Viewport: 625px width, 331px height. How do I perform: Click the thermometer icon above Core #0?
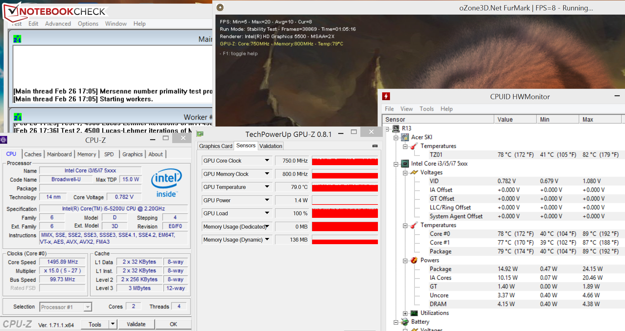[414, 225]
